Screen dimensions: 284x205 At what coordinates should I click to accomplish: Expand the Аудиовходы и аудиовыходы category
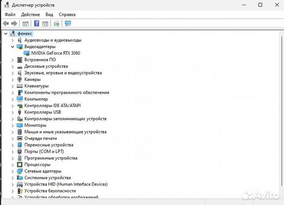(13, 40)
